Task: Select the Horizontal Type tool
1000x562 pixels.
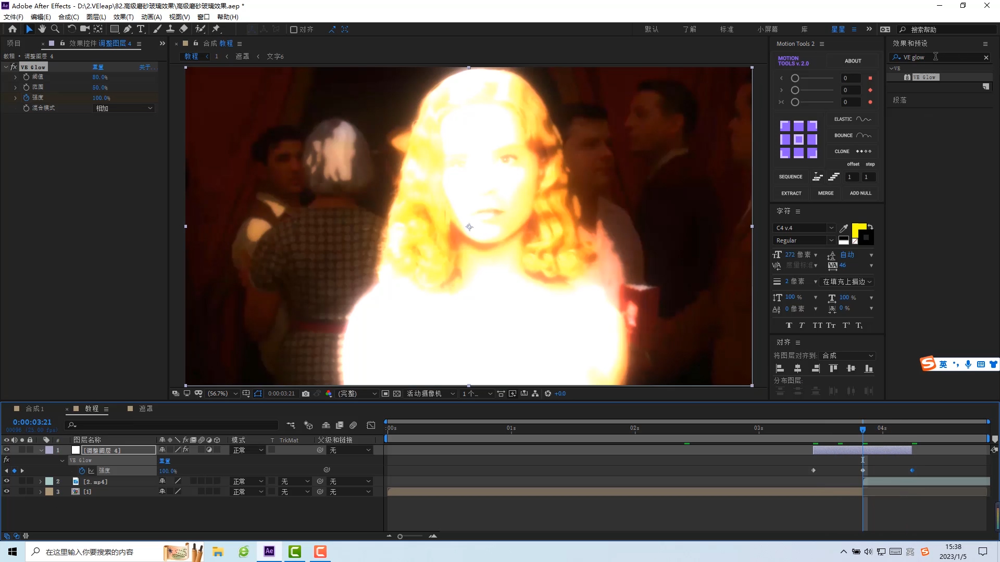Action: click(141, 29)
